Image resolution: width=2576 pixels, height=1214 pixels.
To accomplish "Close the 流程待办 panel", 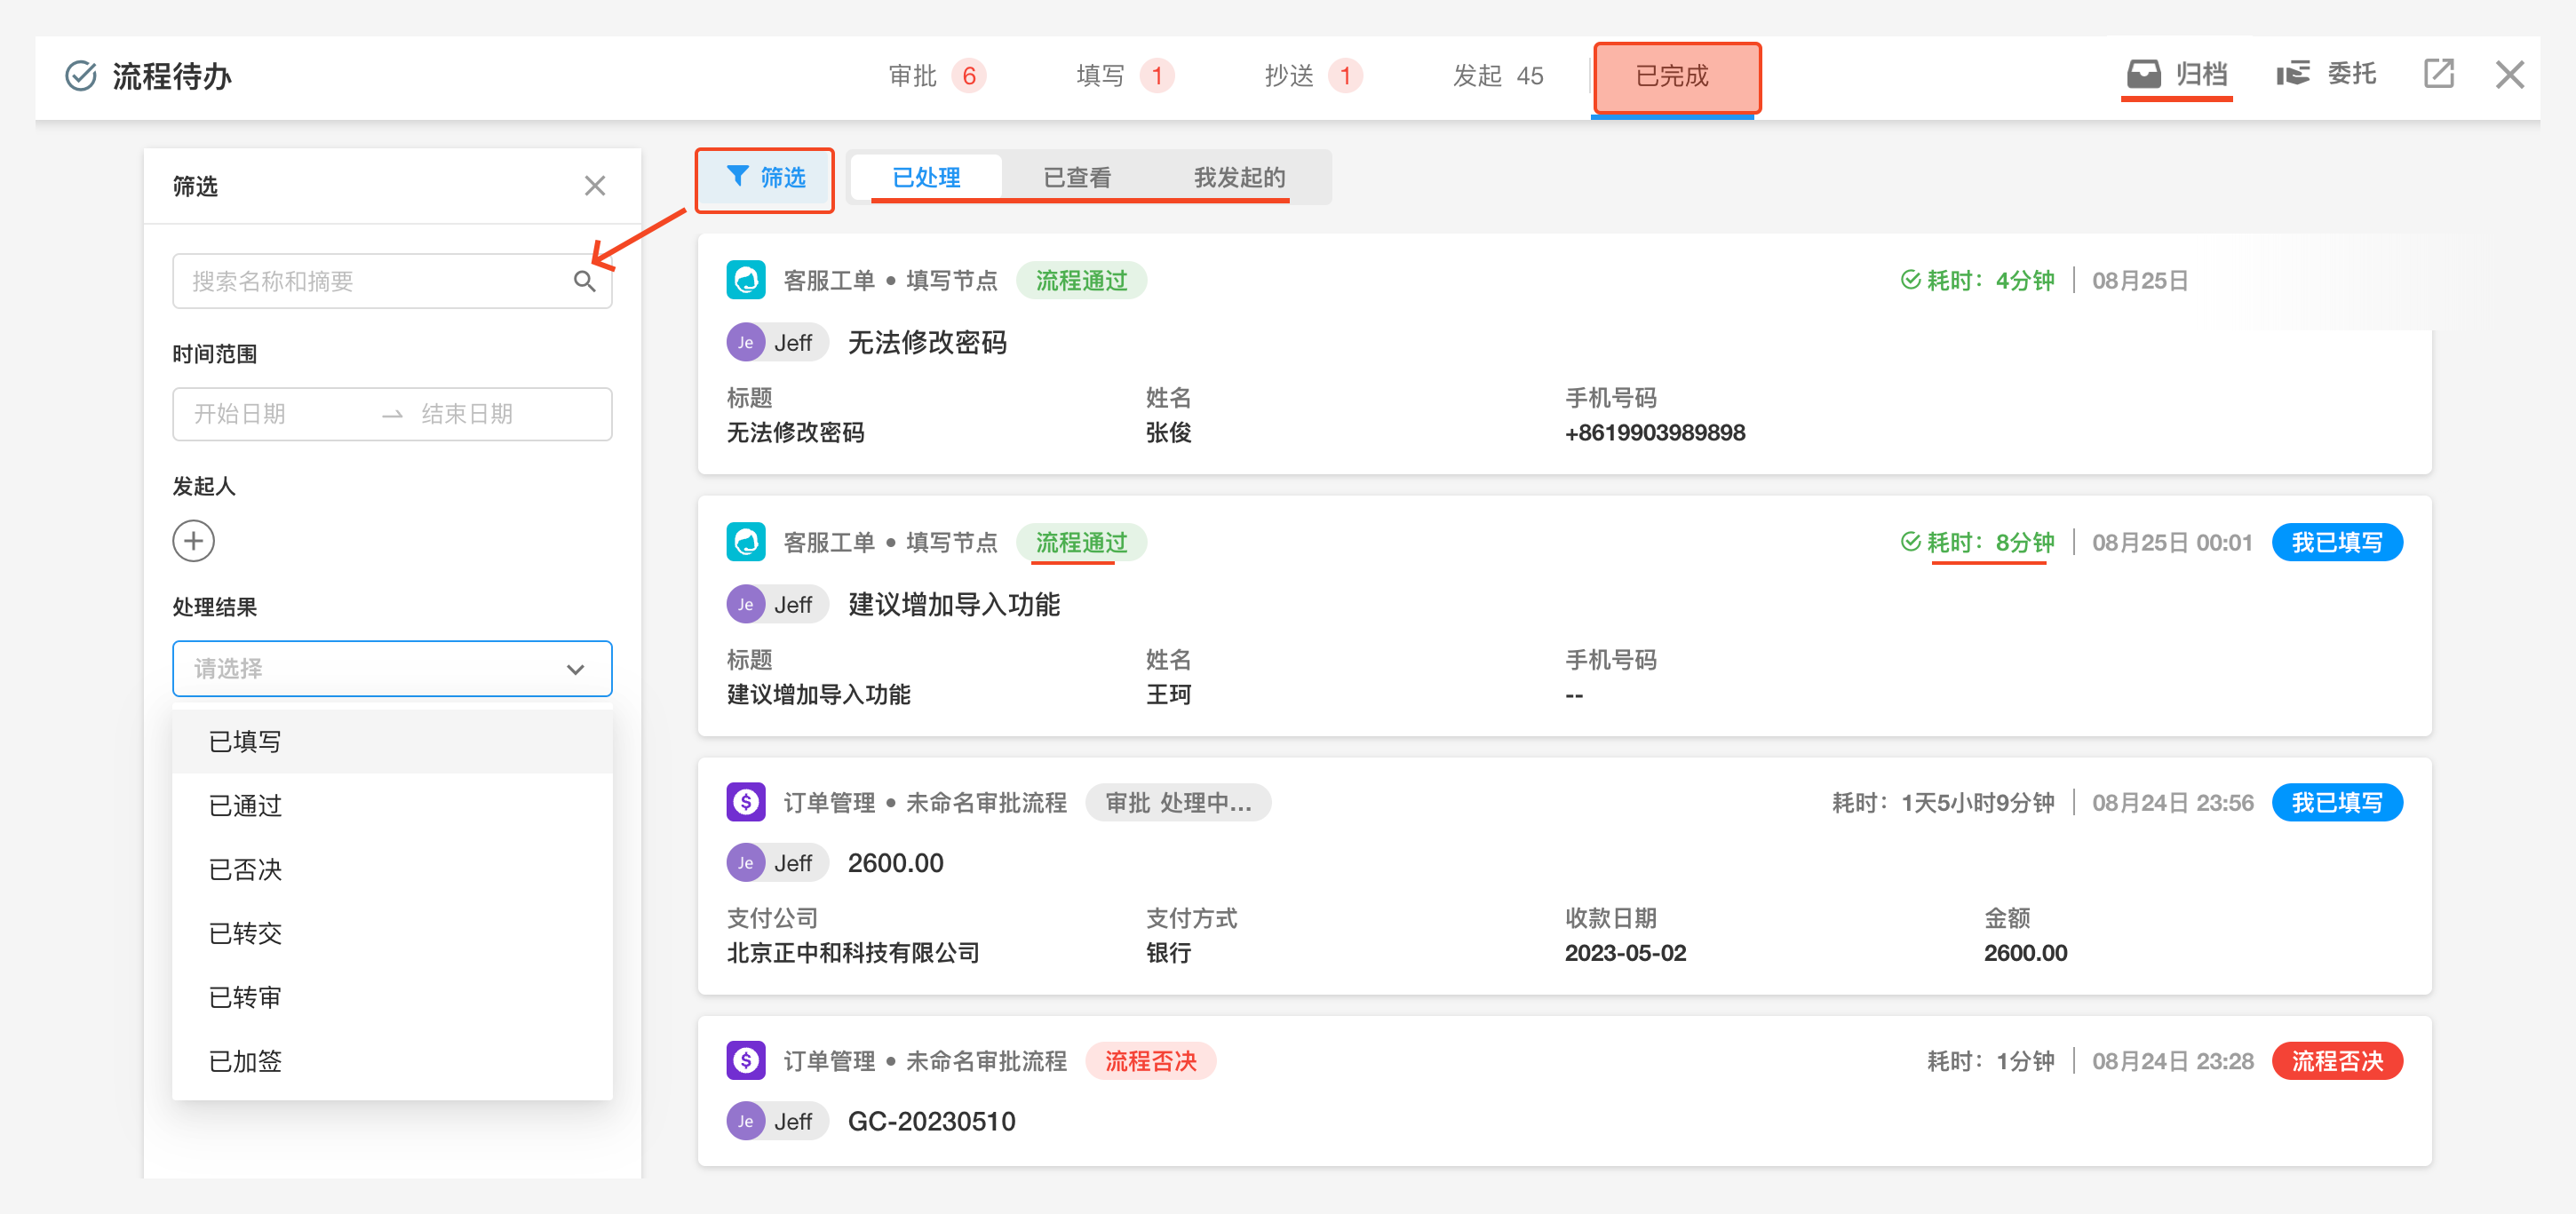I will point(2509,74).
